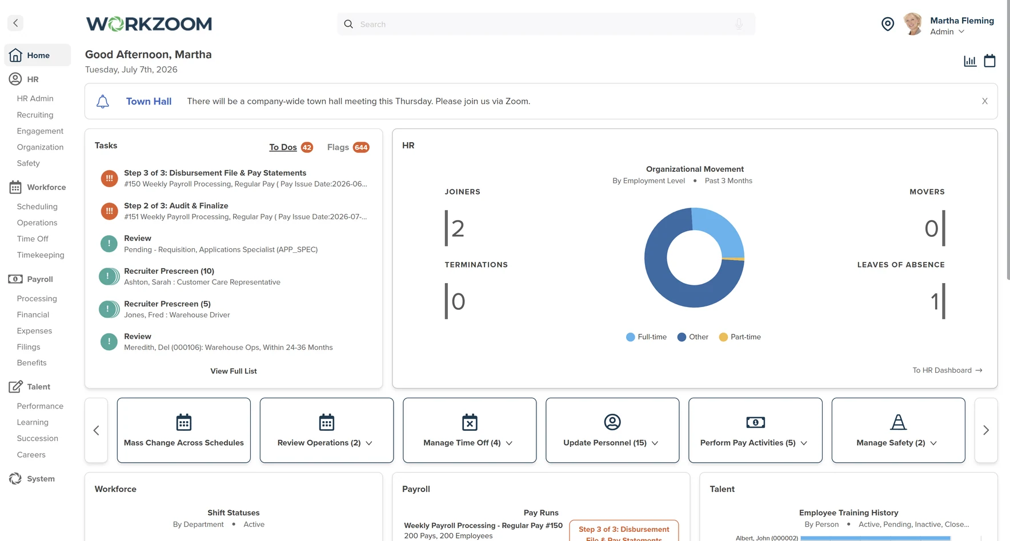The image size is (1010, 541).
Task: Expand Review Operations (2) dropdown
Action: pos(369,443)
